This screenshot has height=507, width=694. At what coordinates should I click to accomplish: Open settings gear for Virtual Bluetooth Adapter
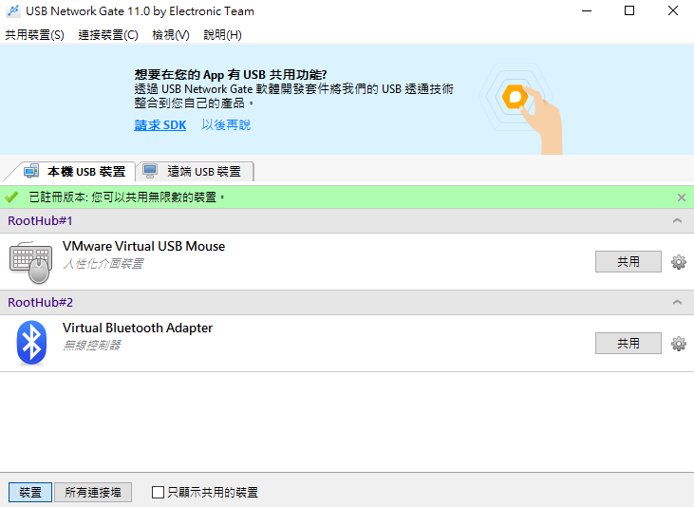point(679,344)
